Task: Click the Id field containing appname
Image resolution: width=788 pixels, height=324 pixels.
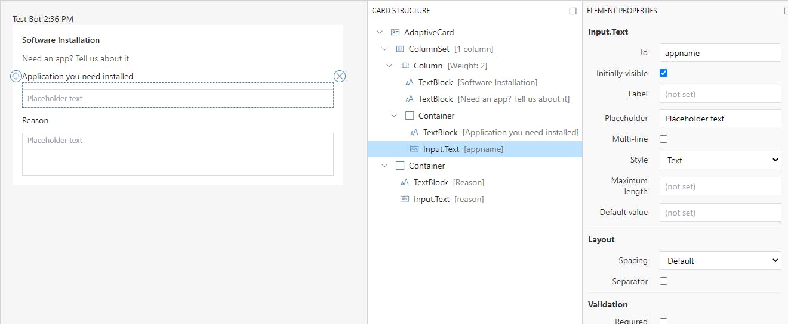Action: (720, 53)
